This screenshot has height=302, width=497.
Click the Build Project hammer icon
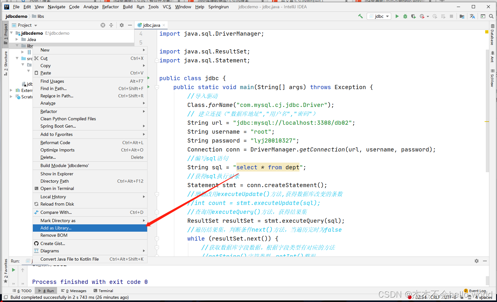pyautogui.click(x=360, y=16)
